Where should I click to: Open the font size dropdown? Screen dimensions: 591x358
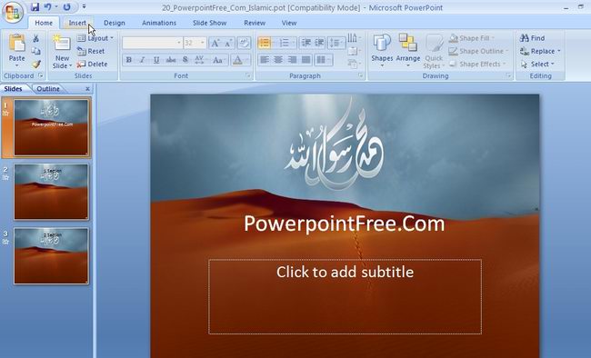[203, 43]
